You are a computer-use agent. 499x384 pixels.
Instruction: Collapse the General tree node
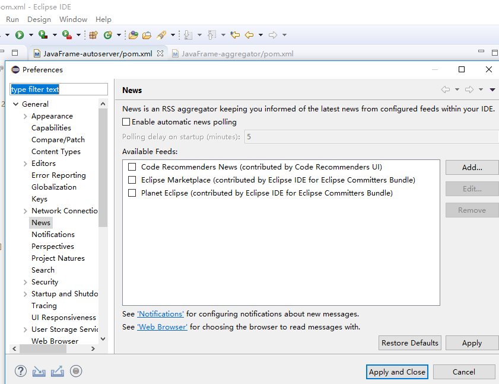point(15,104)
